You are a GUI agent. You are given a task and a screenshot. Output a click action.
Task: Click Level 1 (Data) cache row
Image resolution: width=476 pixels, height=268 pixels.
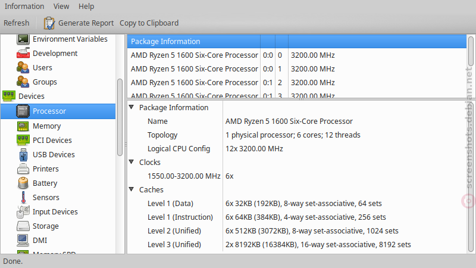coord(296,203)
